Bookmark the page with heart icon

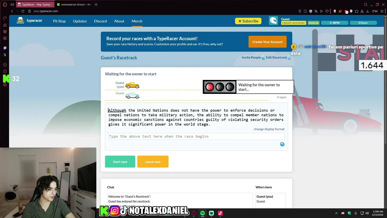click(x=327, y=11)
